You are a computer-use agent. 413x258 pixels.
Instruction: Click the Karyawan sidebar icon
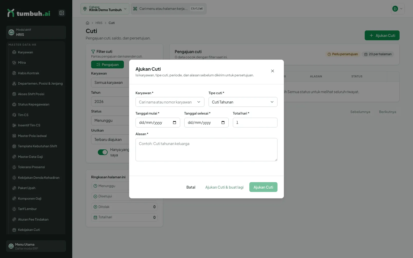14,52
